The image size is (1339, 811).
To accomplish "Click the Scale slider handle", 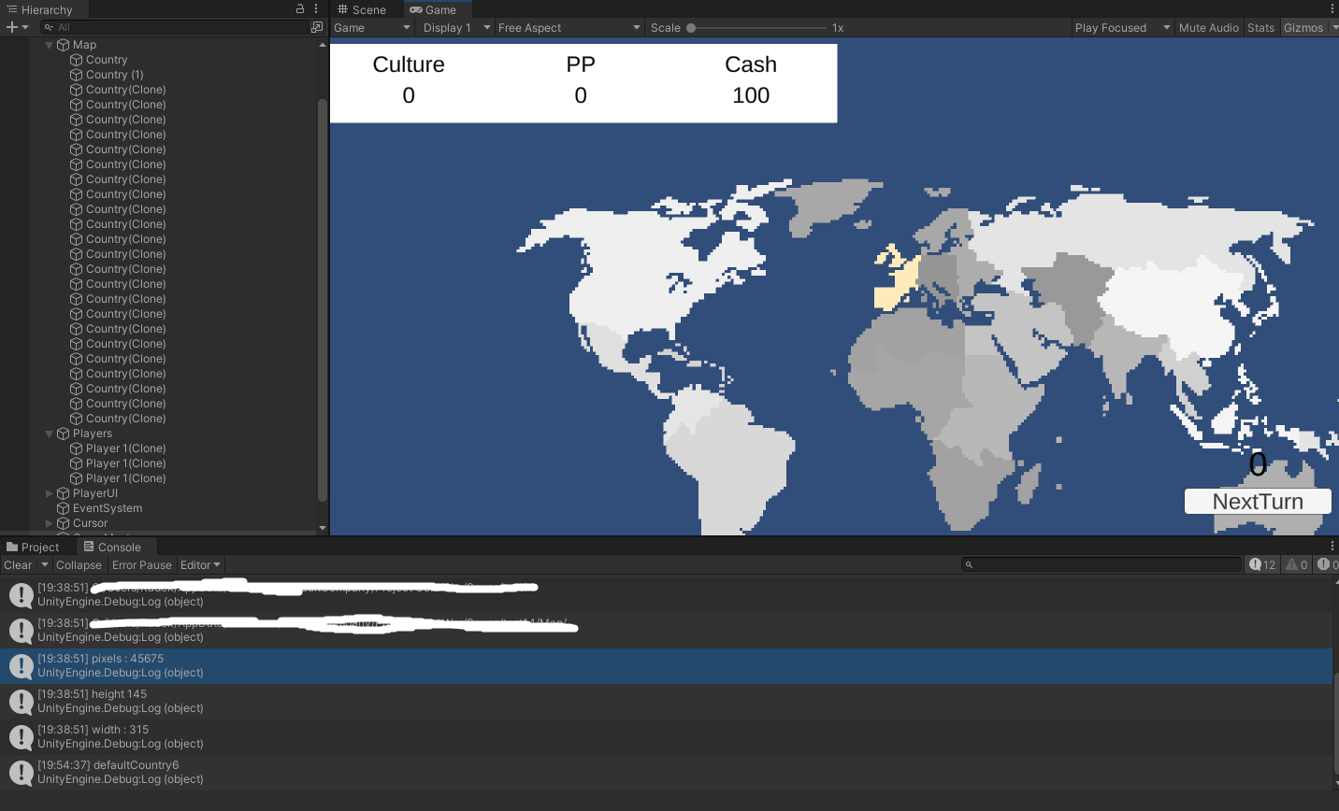I will [691, 28].
